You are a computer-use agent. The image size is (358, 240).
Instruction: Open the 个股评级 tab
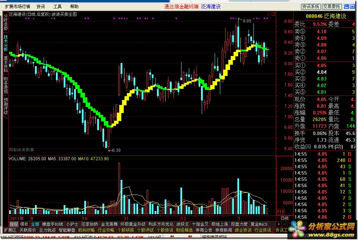coord(145,230)
